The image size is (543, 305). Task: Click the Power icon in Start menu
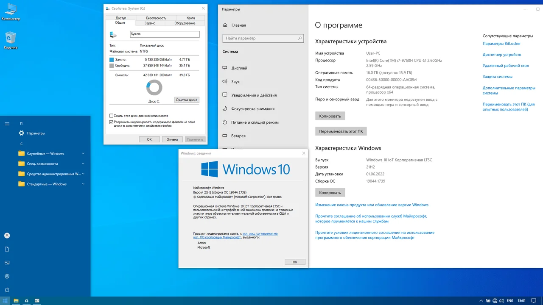click(x=7, y=290)
